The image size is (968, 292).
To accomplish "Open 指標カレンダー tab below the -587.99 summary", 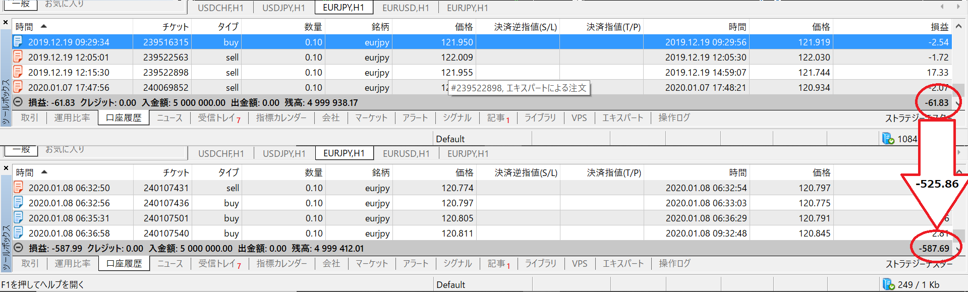I will pos(281,263).
